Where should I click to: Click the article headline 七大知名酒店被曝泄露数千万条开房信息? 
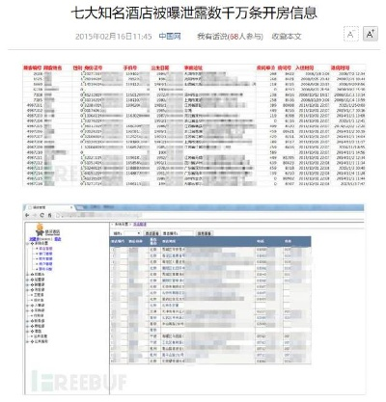[x=194, y=13]
